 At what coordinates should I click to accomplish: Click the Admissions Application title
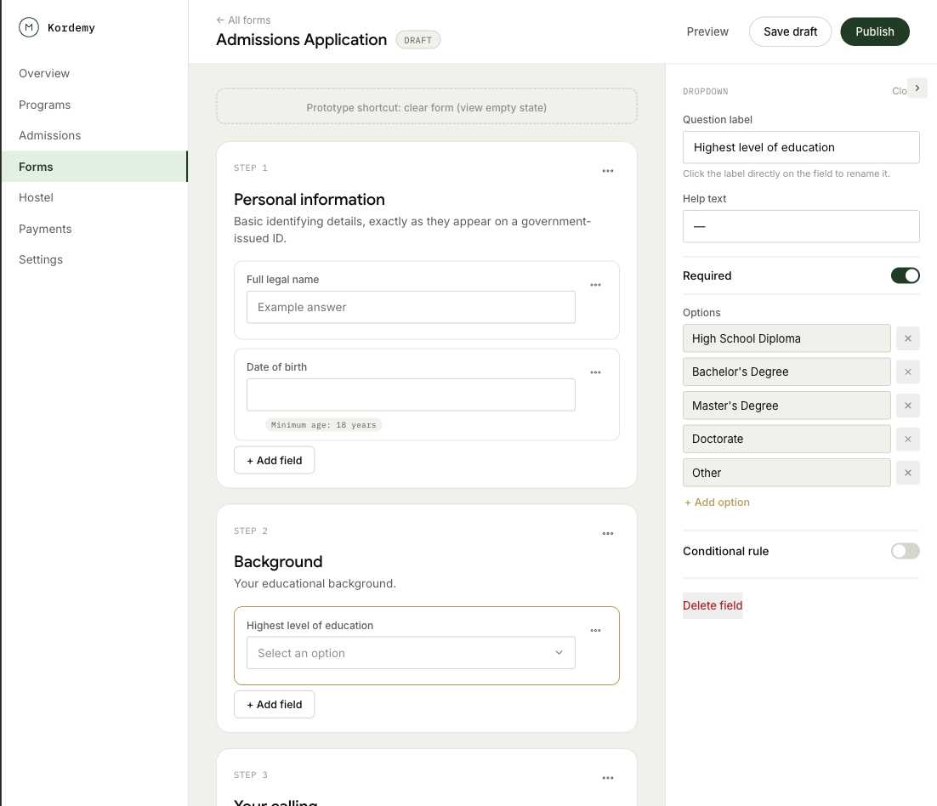point(301,40)
